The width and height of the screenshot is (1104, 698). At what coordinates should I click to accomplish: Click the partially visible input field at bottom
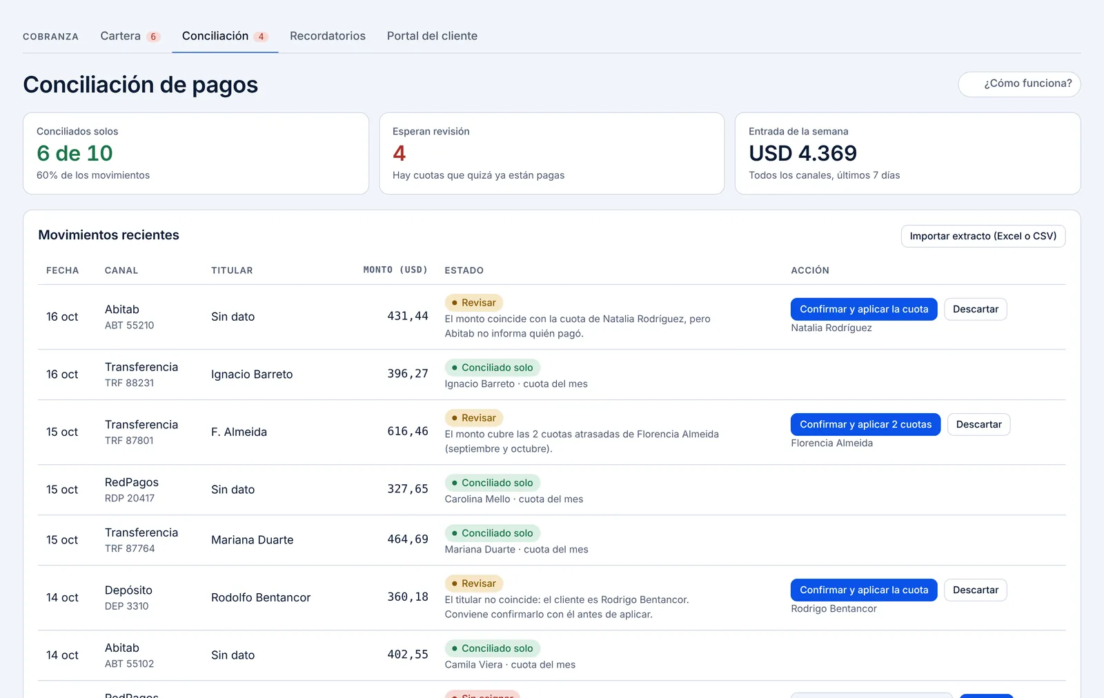point(871,695)
